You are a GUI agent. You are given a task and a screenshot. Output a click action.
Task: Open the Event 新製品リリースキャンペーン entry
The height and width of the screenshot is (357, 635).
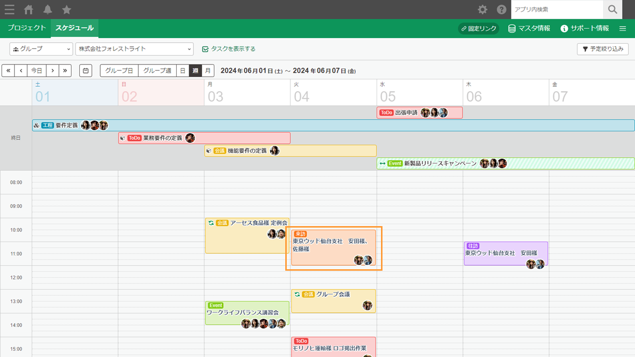(506, 164)
